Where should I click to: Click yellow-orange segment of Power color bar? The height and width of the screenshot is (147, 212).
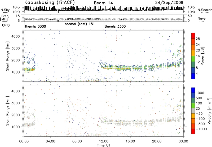click(x=193, y=53)
